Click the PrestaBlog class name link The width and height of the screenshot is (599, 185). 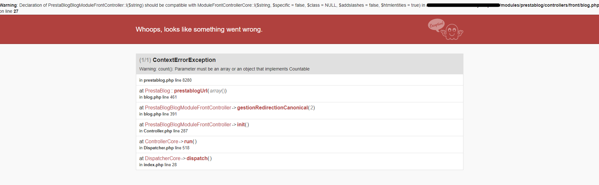(x=157, y=91)
